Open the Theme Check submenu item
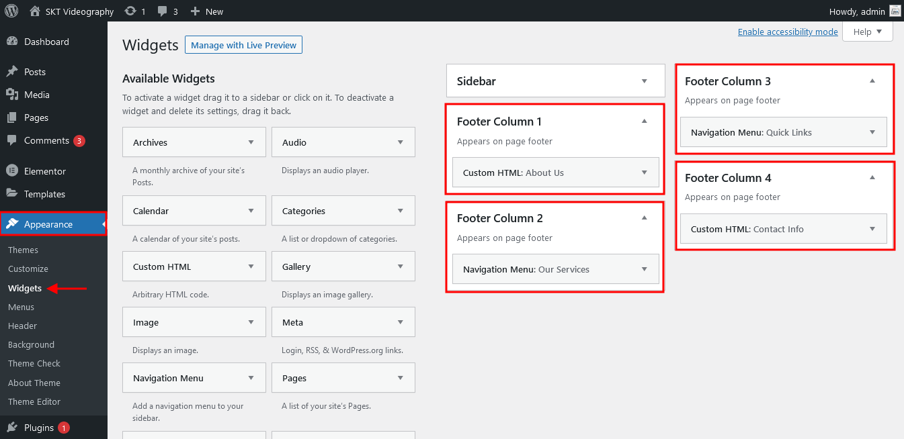This screenshot has width=904, height=439. pos(34,363)
